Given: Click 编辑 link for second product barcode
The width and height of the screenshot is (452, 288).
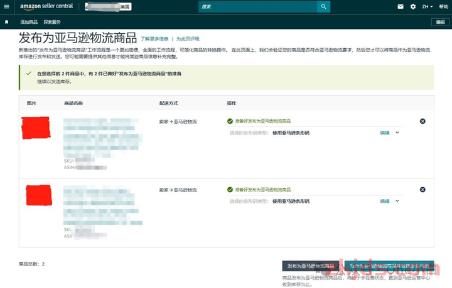Looking at the screenshot, I should (x=385, y=201).
